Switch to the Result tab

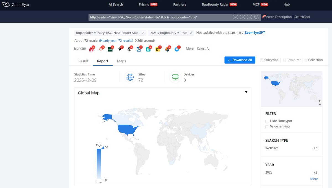[x=83, y=61]
